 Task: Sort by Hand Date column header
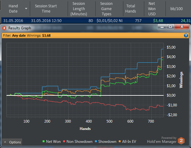pyautogui.click(x=13, y=9)
